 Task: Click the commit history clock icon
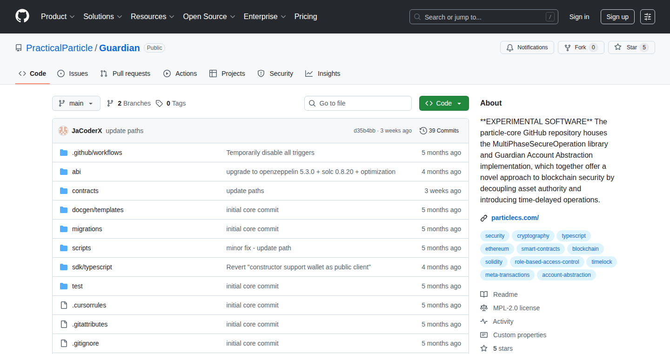[423, 131]
